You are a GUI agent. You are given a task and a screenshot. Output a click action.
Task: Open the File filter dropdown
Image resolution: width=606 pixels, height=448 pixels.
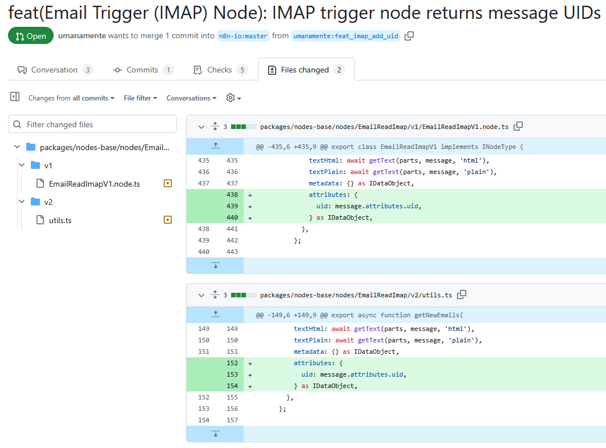coord(140,98)
